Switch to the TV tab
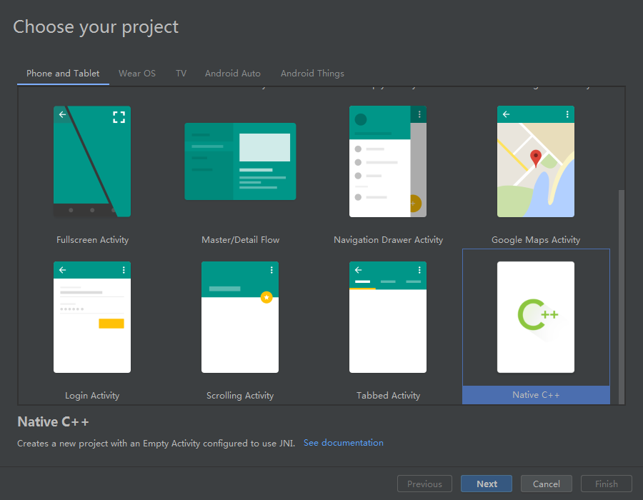The height and width of the screenshot is (500, 643). tap(181, 74)
